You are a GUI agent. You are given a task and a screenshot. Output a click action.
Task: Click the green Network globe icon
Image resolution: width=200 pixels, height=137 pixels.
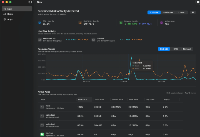tap(121, 23)
